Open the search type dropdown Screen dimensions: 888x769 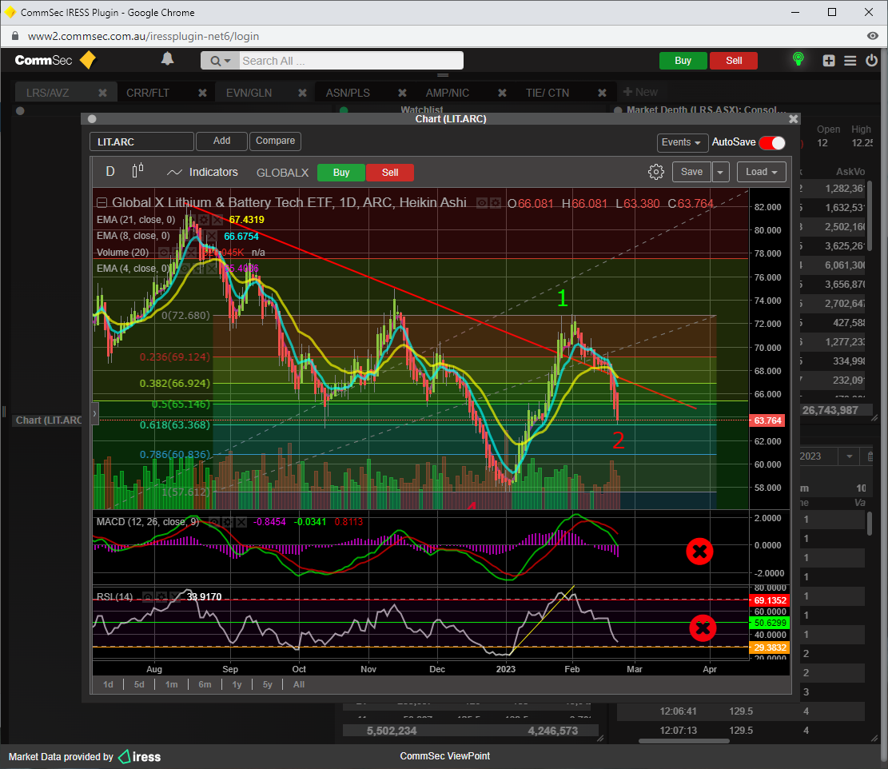[x=220, y=61]
